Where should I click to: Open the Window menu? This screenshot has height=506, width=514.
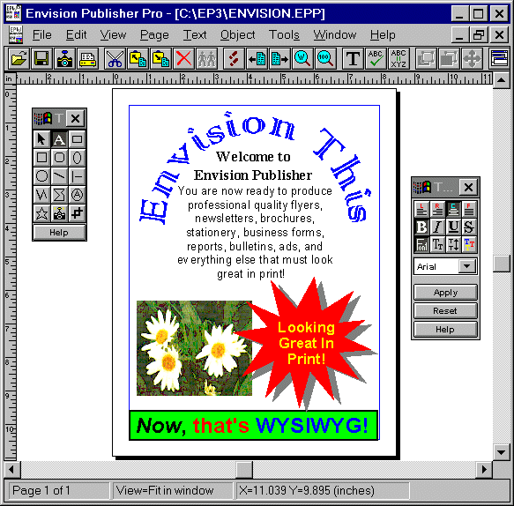click(335, 34)
